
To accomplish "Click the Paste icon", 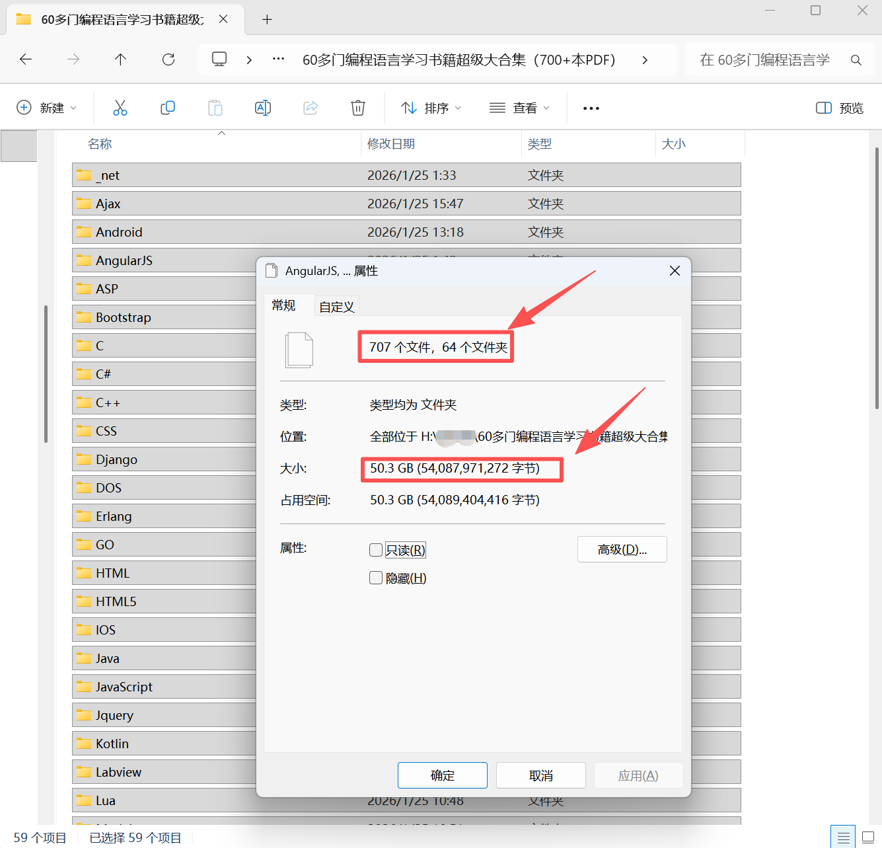I will click(x=215, y=107).
